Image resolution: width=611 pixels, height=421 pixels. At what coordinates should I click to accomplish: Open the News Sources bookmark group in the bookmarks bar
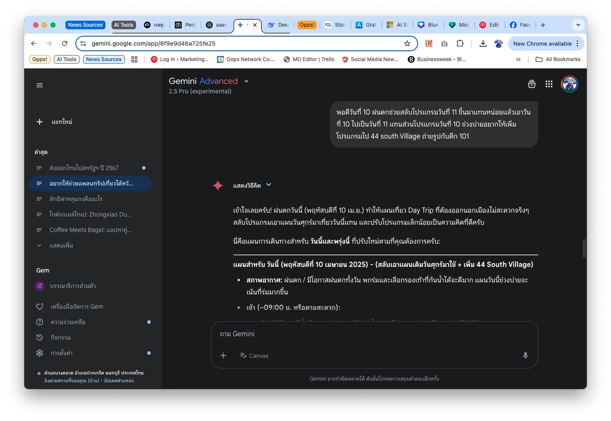pos(104,59)
